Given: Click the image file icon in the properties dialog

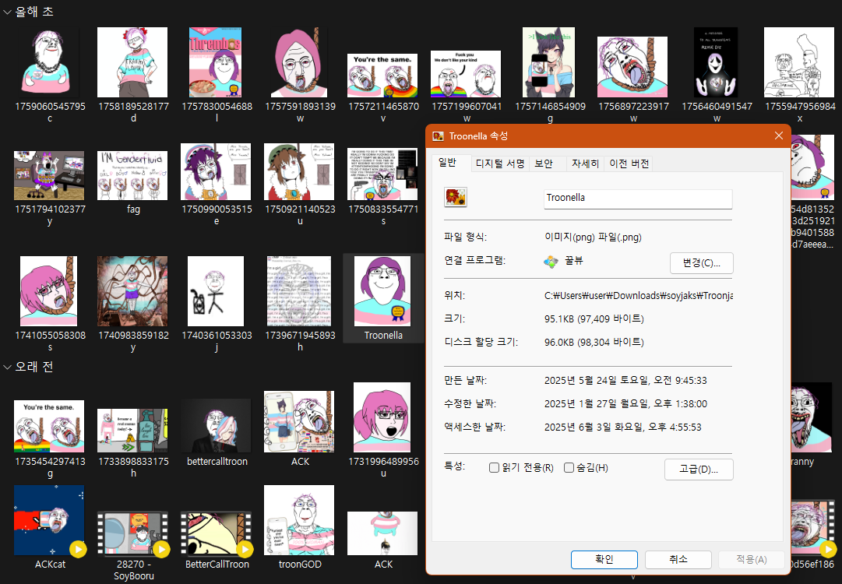Looking at the screenshot, I should [455, 198].
